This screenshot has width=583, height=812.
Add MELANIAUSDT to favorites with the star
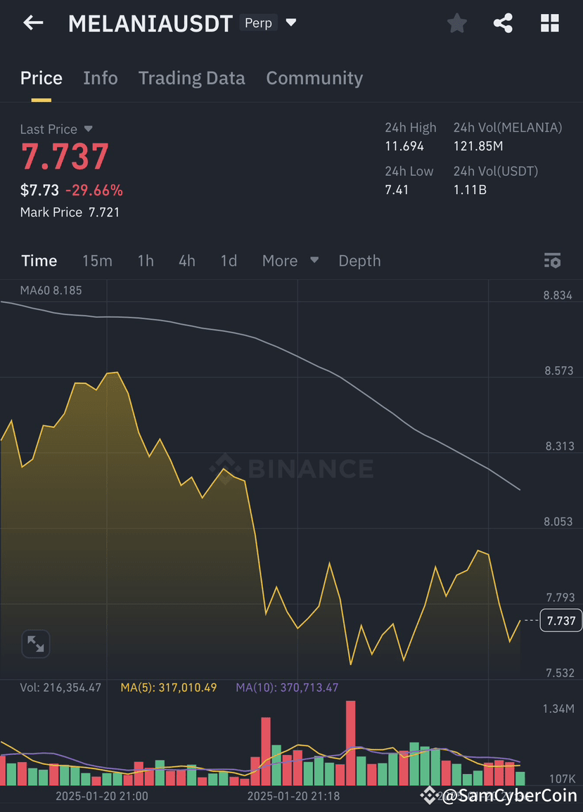click(456, 23)
